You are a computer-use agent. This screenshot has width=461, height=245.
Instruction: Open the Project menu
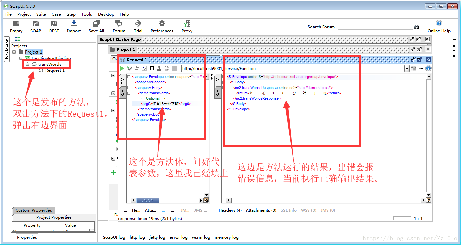tap(24, 14)
